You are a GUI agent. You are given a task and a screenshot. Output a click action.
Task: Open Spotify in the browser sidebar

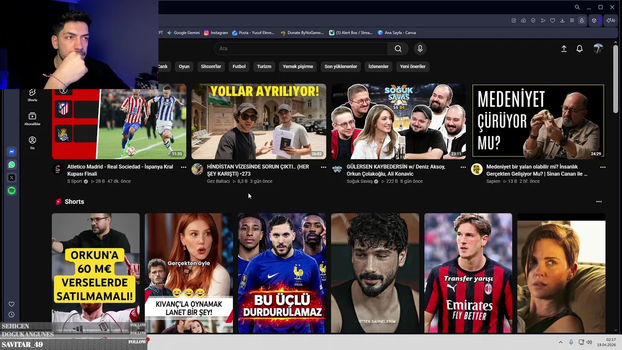[x=12, y=191]
